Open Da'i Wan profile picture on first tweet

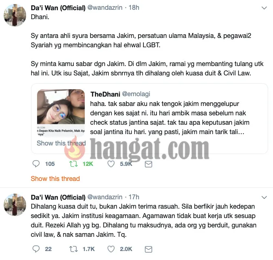pyautogui.click(x=15, y=15)
